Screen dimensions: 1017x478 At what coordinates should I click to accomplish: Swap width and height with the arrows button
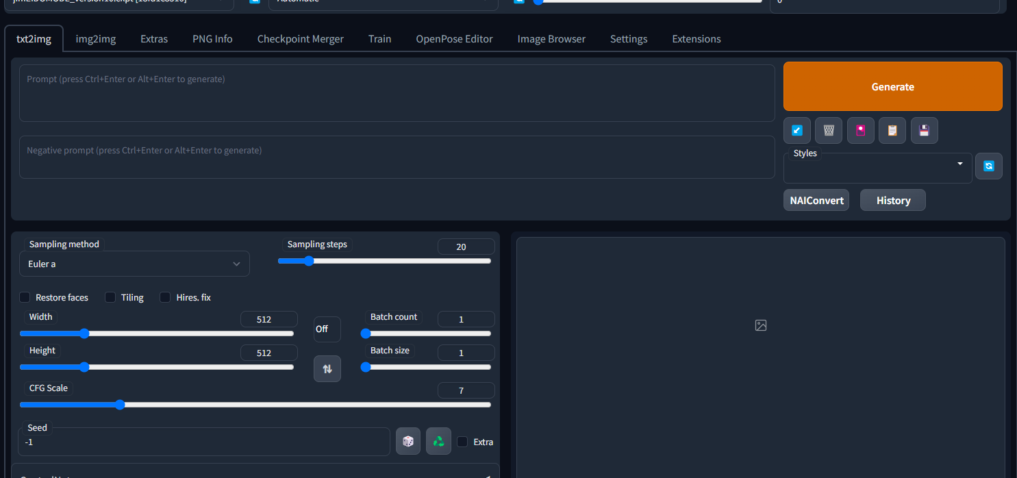pyautogui.click(x=327, y=368)
